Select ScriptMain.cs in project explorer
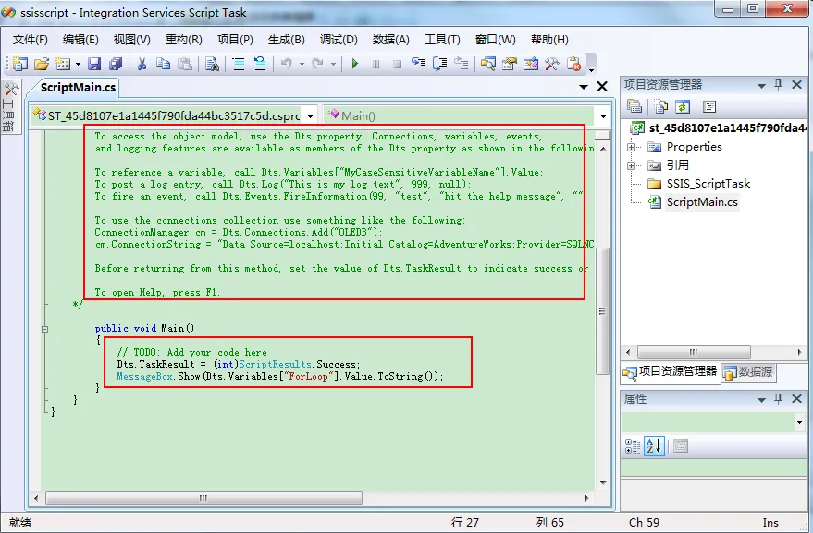Viewport: 813px width, 533px height. (702, 202)
